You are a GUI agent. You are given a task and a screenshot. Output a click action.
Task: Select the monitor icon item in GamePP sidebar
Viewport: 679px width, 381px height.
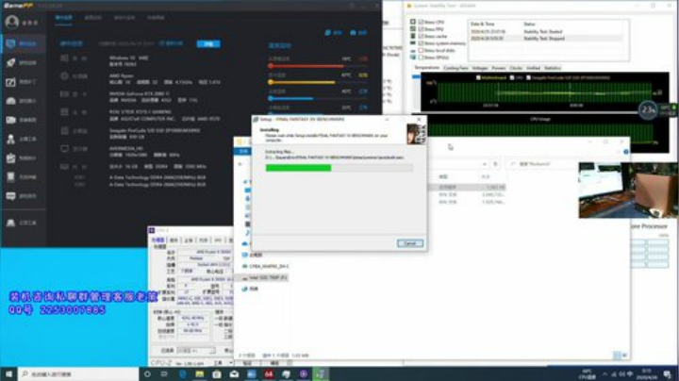point(10,43)
